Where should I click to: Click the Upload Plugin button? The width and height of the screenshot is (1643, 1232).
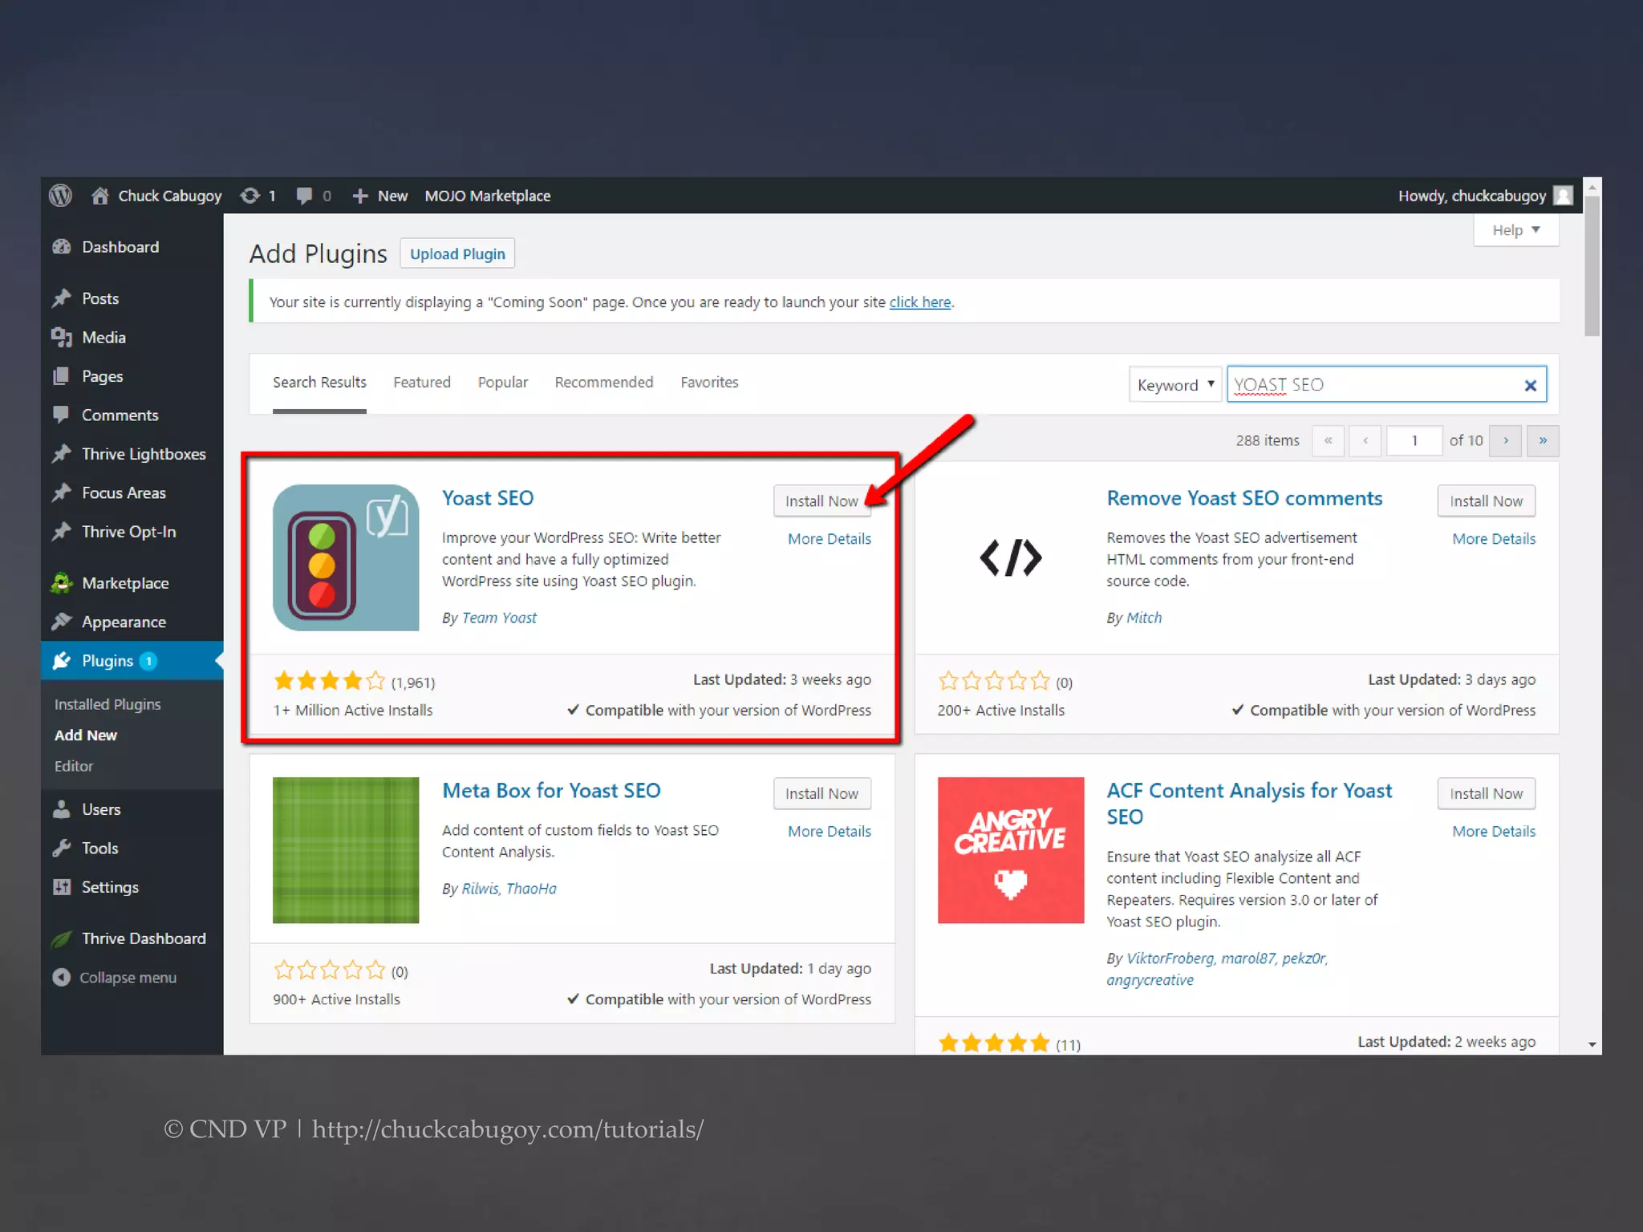click(x=457, y=254)
